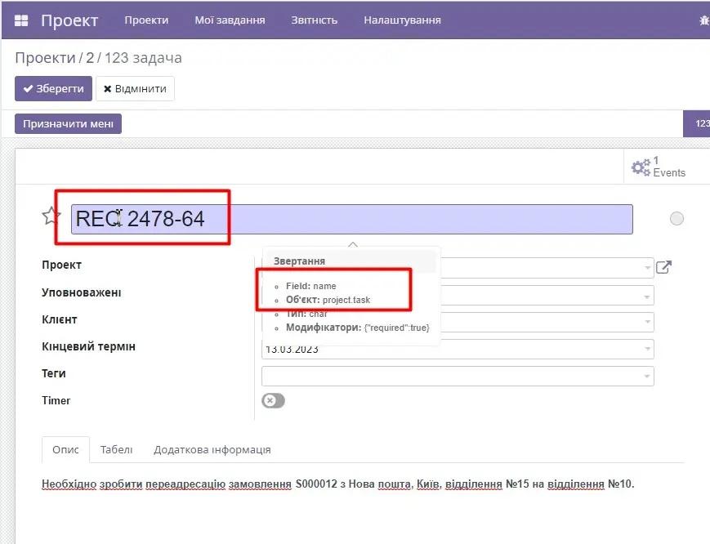Open the Проект field dropdown

pyautogui.click(x=646, y=267)
